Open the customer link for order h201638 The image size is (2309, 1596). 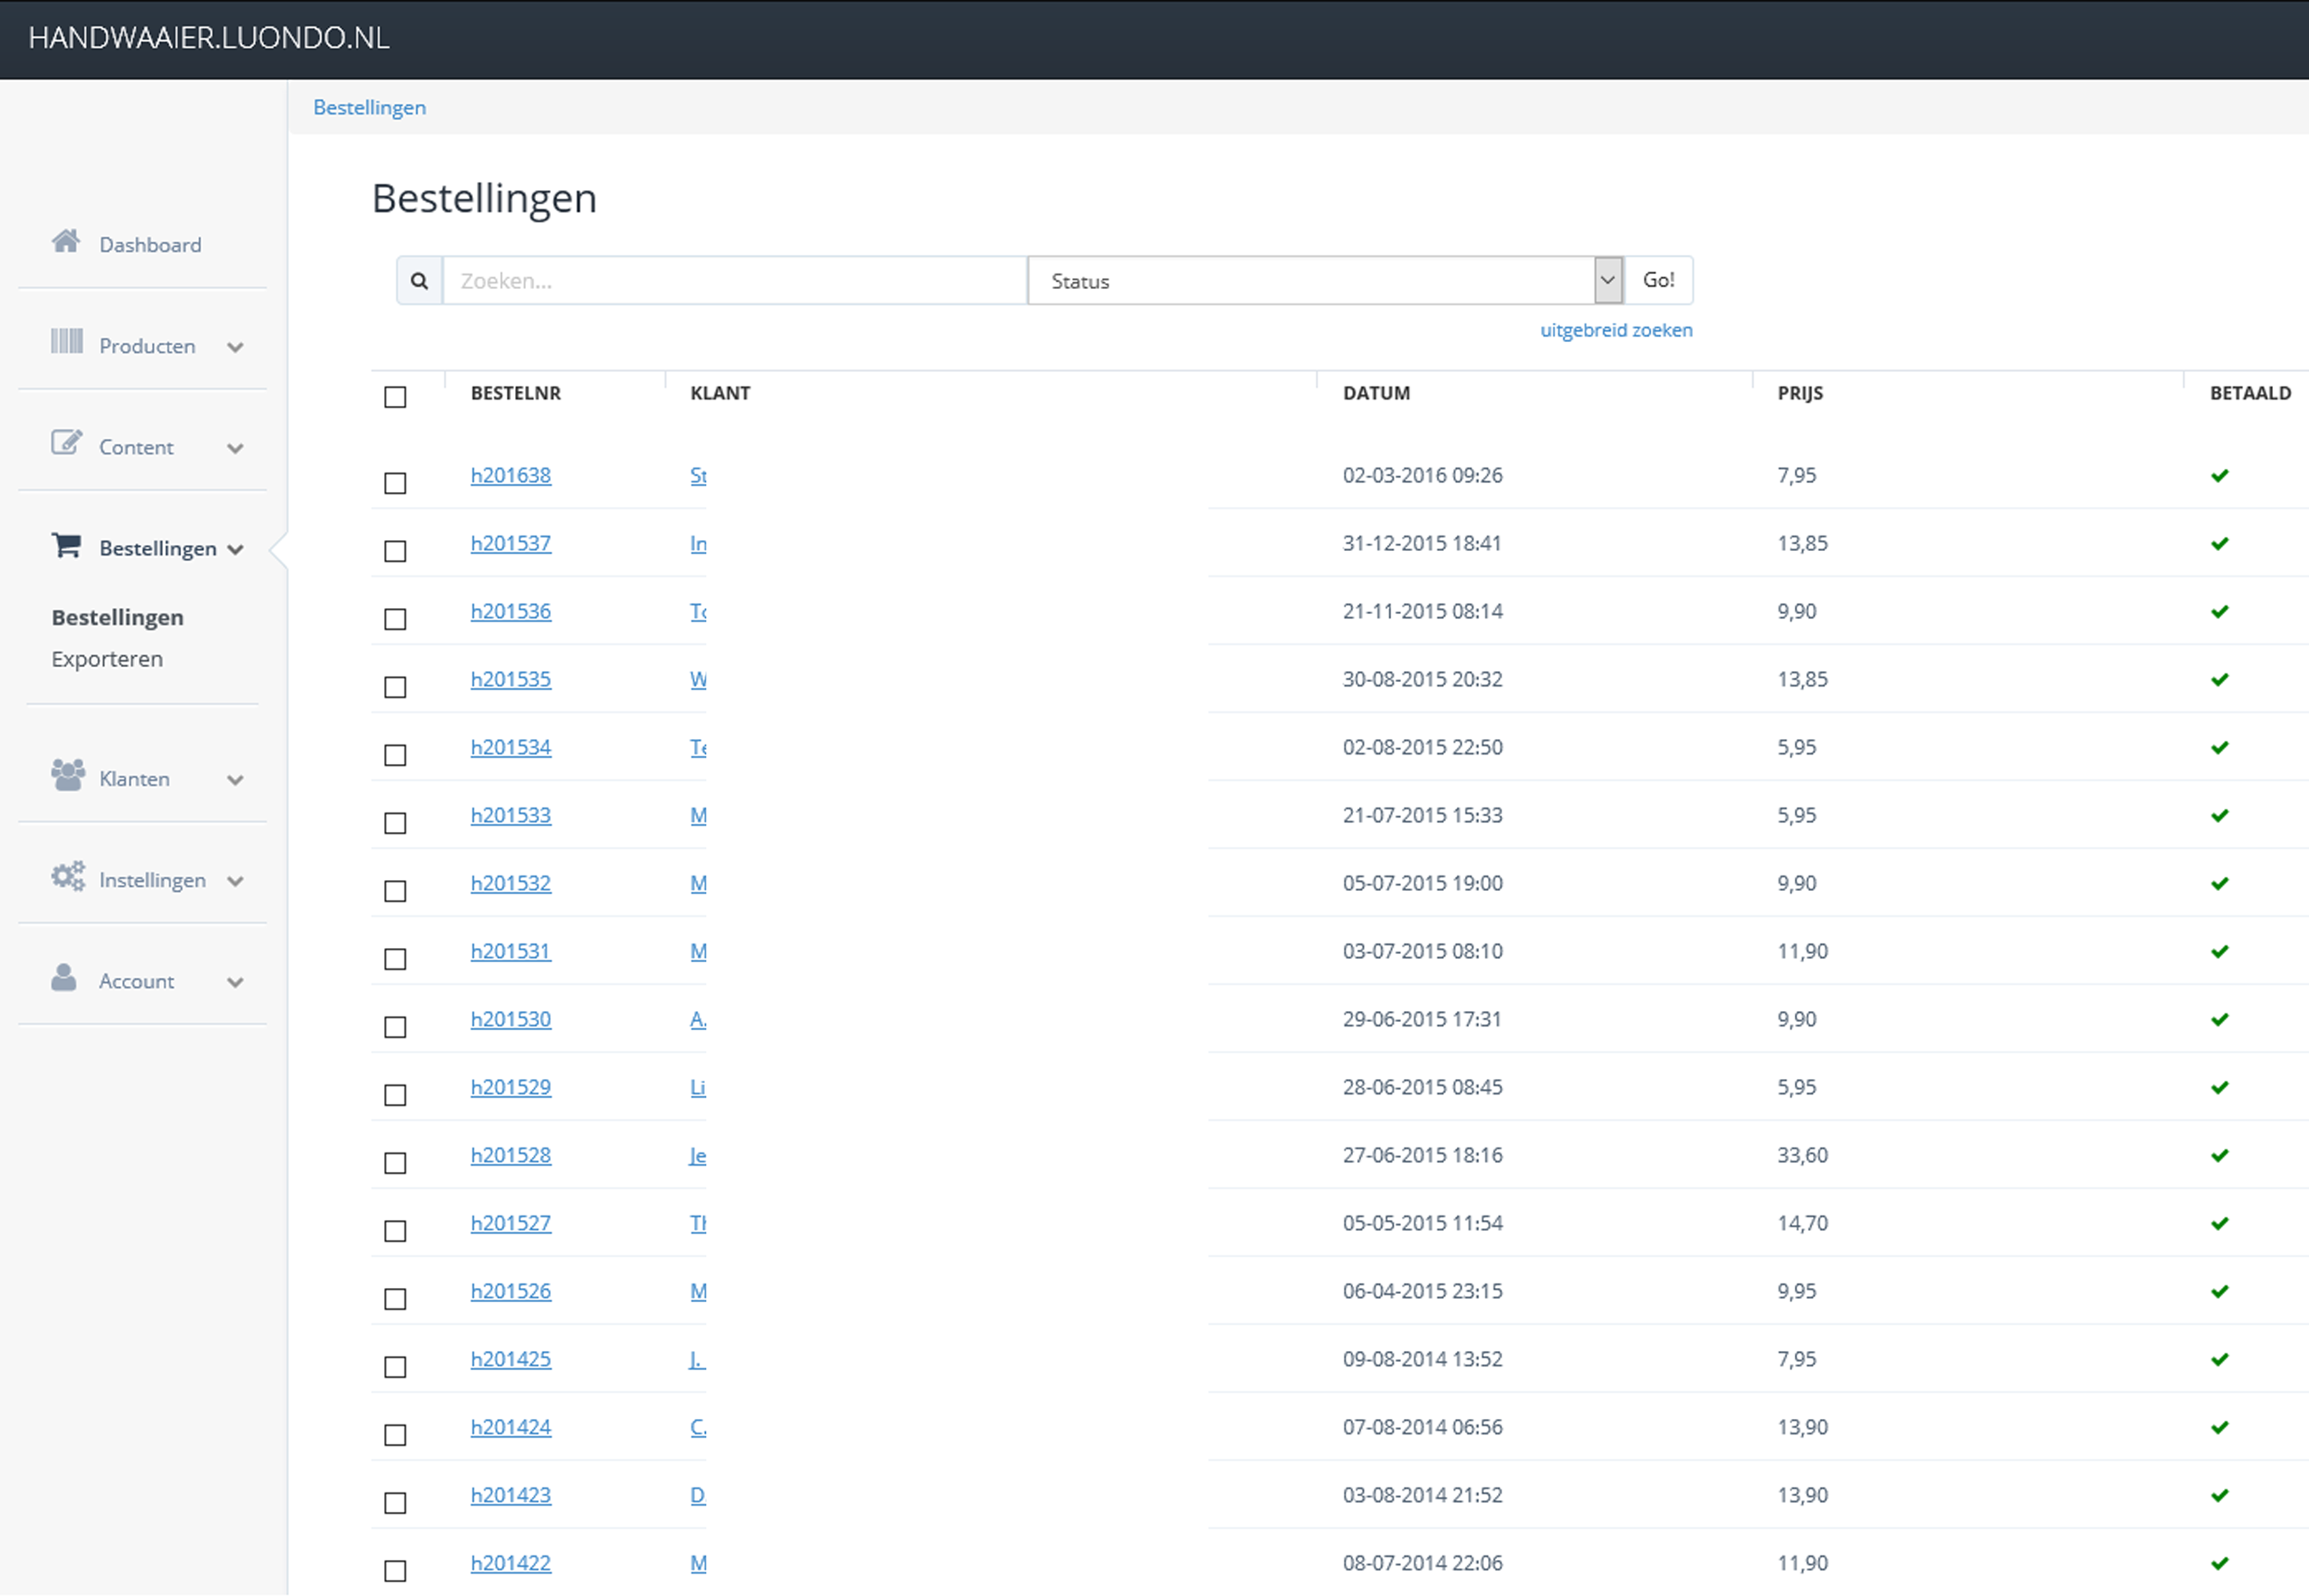[x=698, y=476]
